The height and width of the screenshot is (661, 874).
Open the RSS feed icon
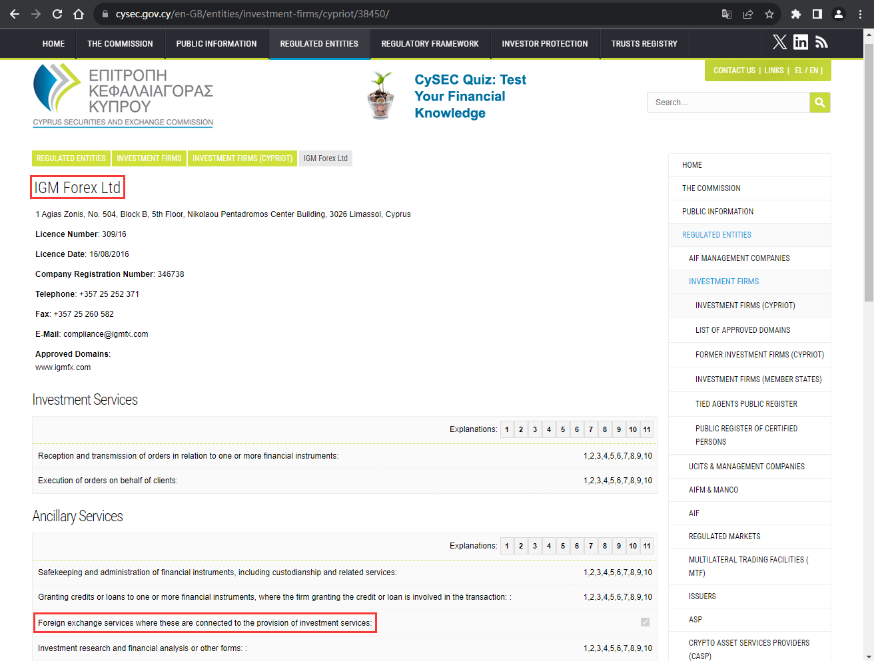821,43
